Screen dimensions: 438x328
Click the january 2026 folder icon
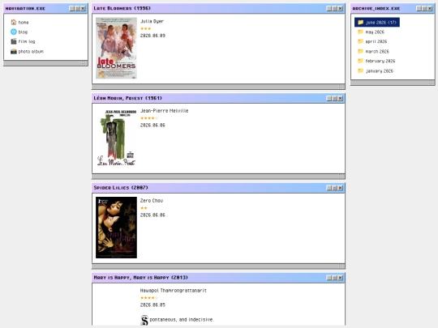[361, 70]
